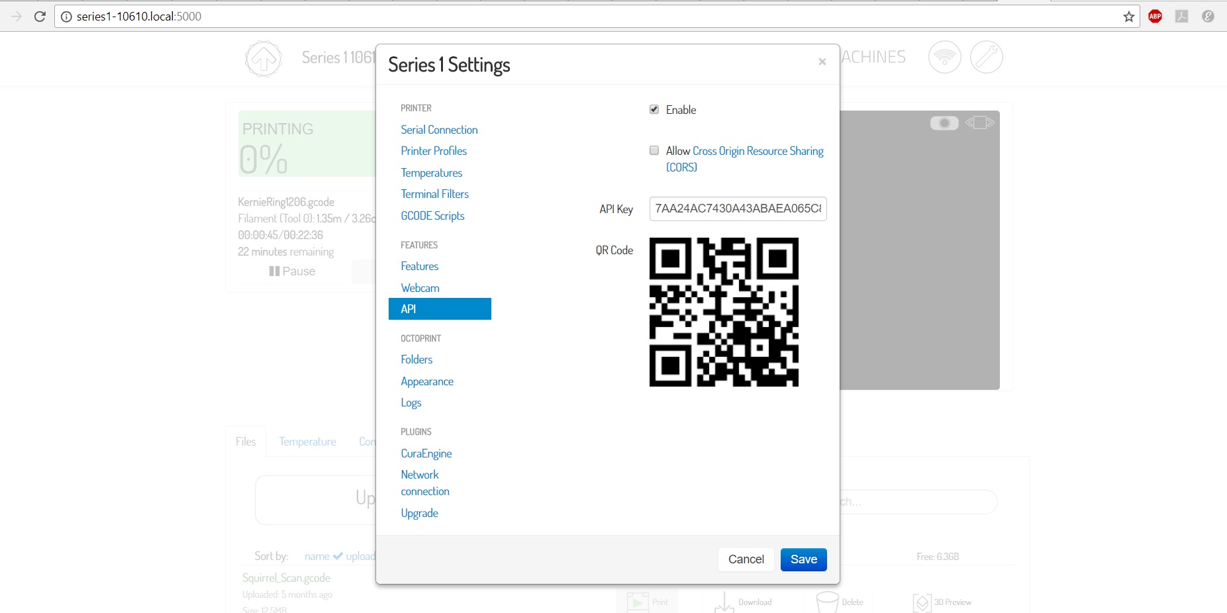Switch to the Temperature tab
This screenshot has height=613, width=1227.
[x=307, y=441]
